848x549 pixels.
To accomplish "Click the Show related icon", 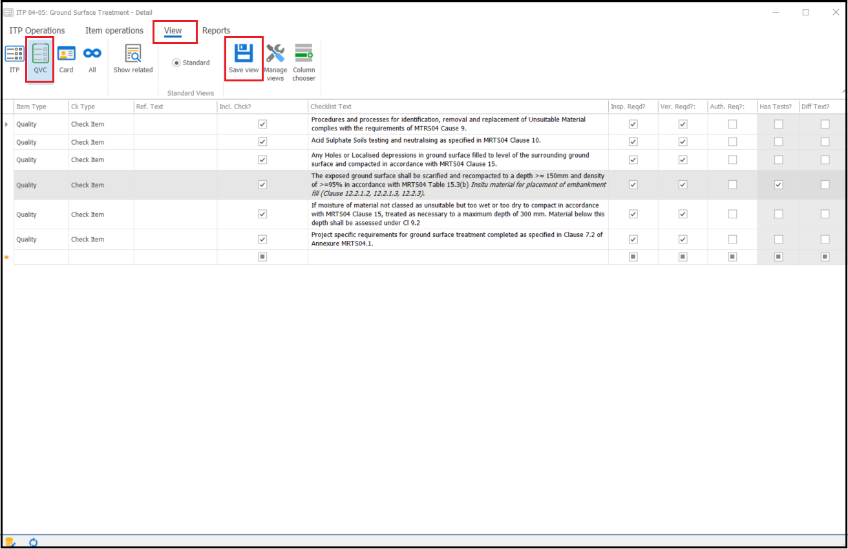I will (133, 55).
